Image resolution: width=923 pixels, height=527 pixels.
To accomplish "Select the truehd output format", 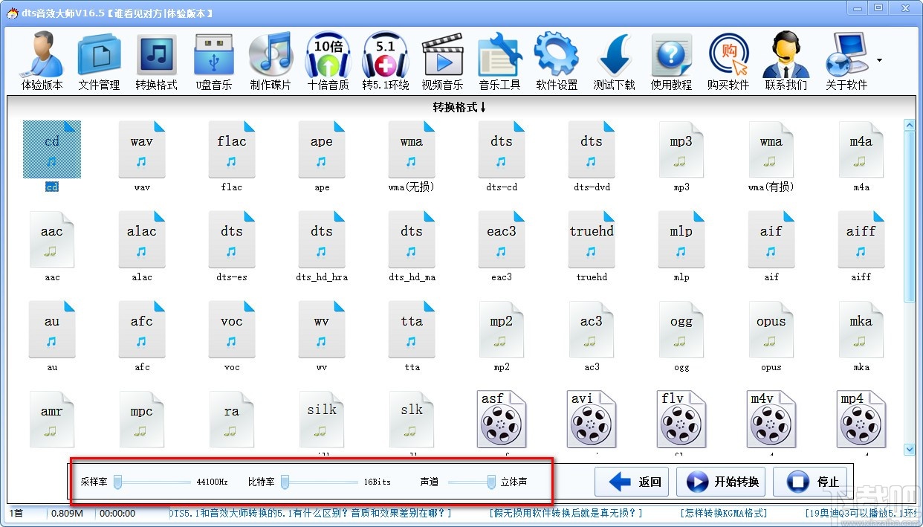I will tap(591, 239).
